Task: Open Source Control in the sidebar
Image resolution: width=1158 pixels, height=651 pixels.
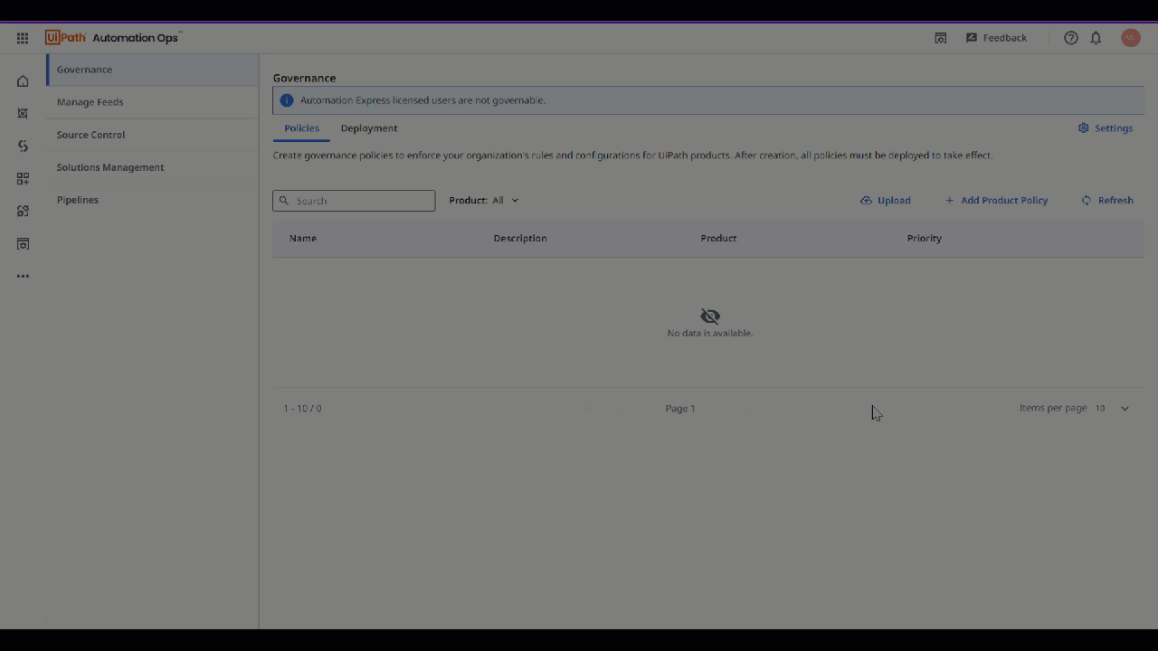Action: [153, 135]
